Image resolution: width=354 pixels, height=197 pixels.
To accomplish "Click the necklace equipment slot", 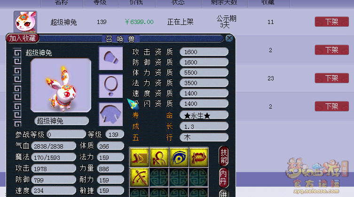I will (110, 86).
